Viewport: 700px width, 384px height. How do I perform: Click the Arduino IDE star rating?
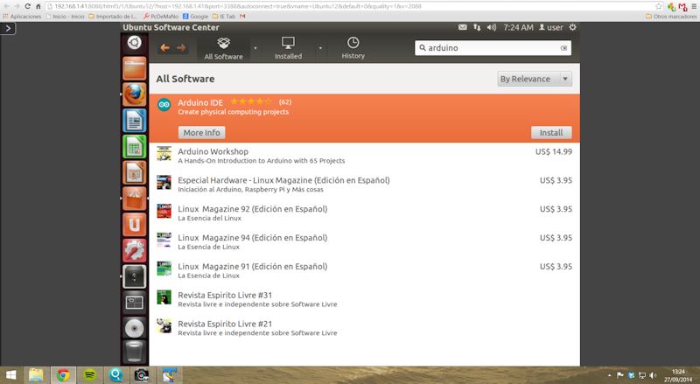click(x=251, y=101)
